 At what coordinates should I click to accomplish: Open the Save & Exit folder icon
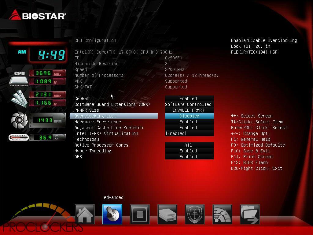pos(250,214)
